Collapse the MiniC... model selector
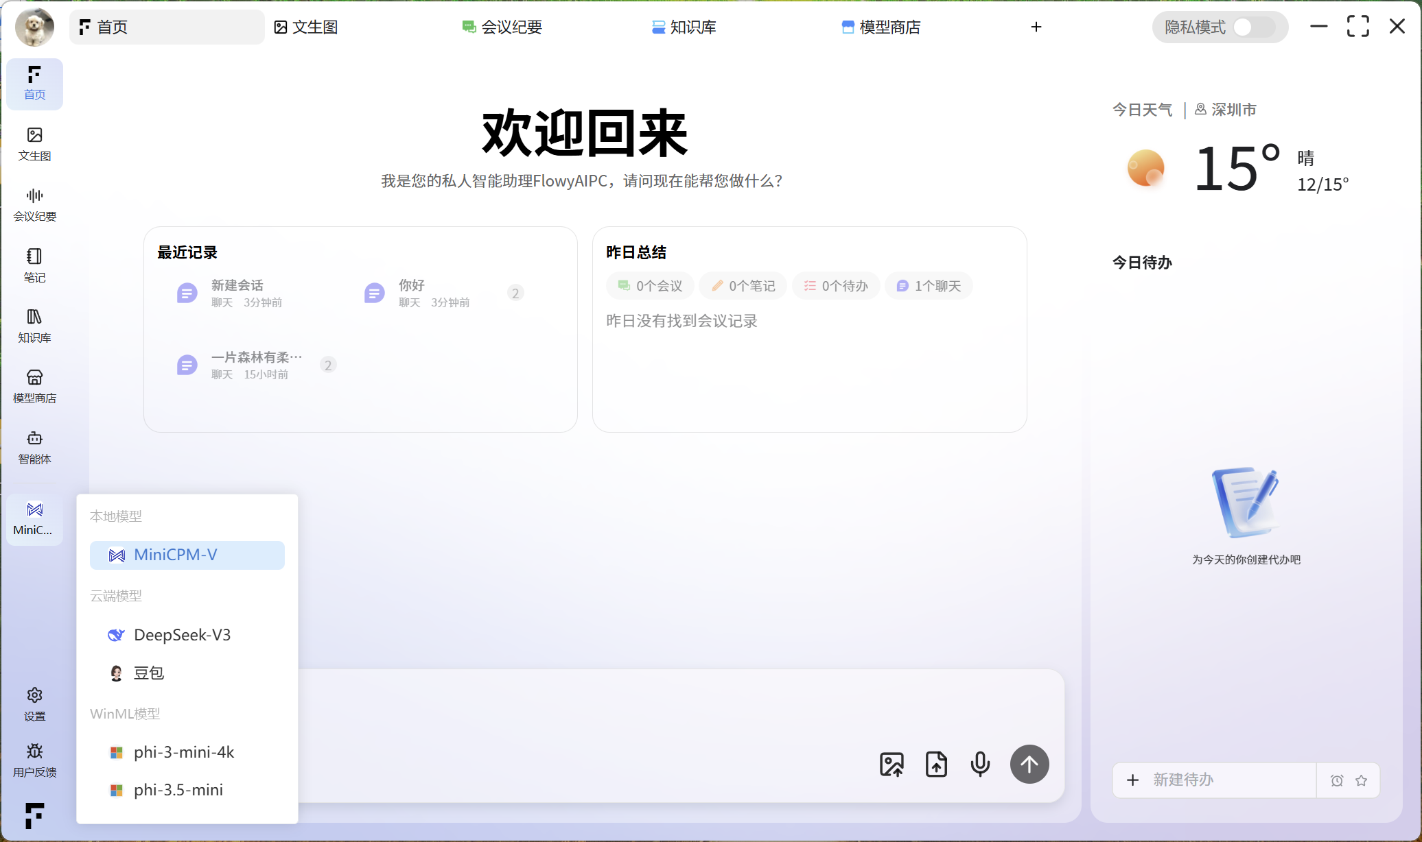This screenshot has height=842, width=1422. coord(34,518)
